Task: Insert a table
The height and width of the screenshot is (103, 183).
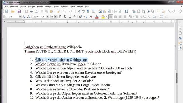Action: pos(94,11)
